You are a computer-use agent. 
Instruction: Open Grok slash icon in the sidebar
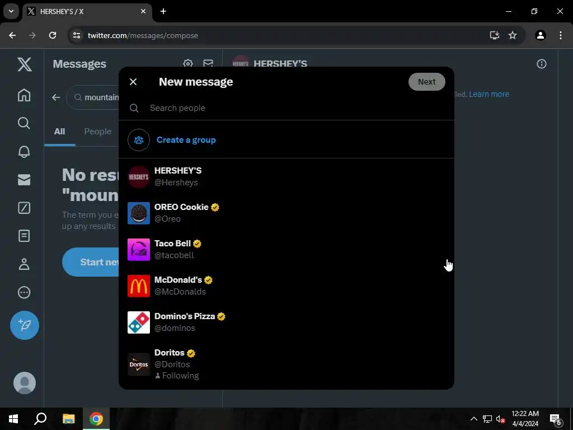click(x=24, y=208)
